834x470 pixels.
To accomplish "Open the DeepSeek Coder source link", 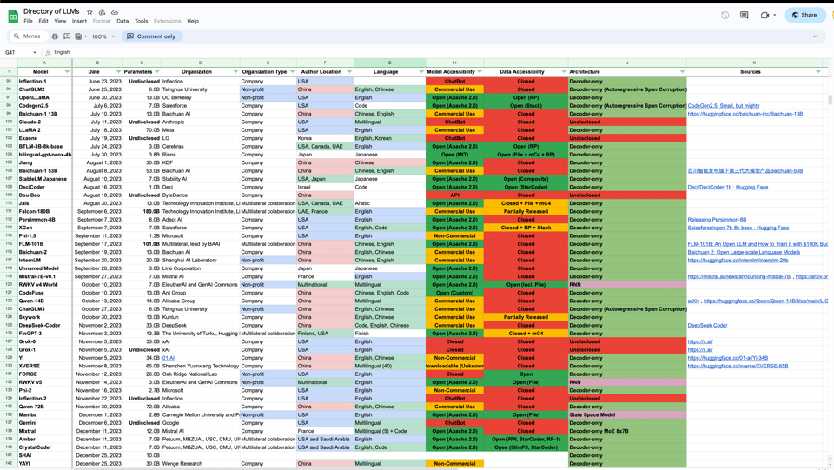I will [707, 326].
